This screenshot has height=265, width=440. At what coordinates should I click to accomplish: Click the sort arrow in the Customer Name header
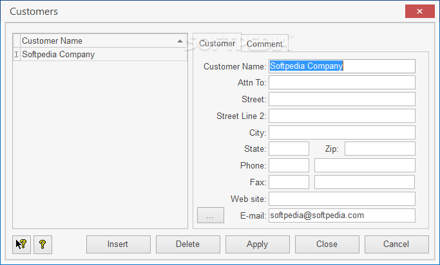click(180, 41)
